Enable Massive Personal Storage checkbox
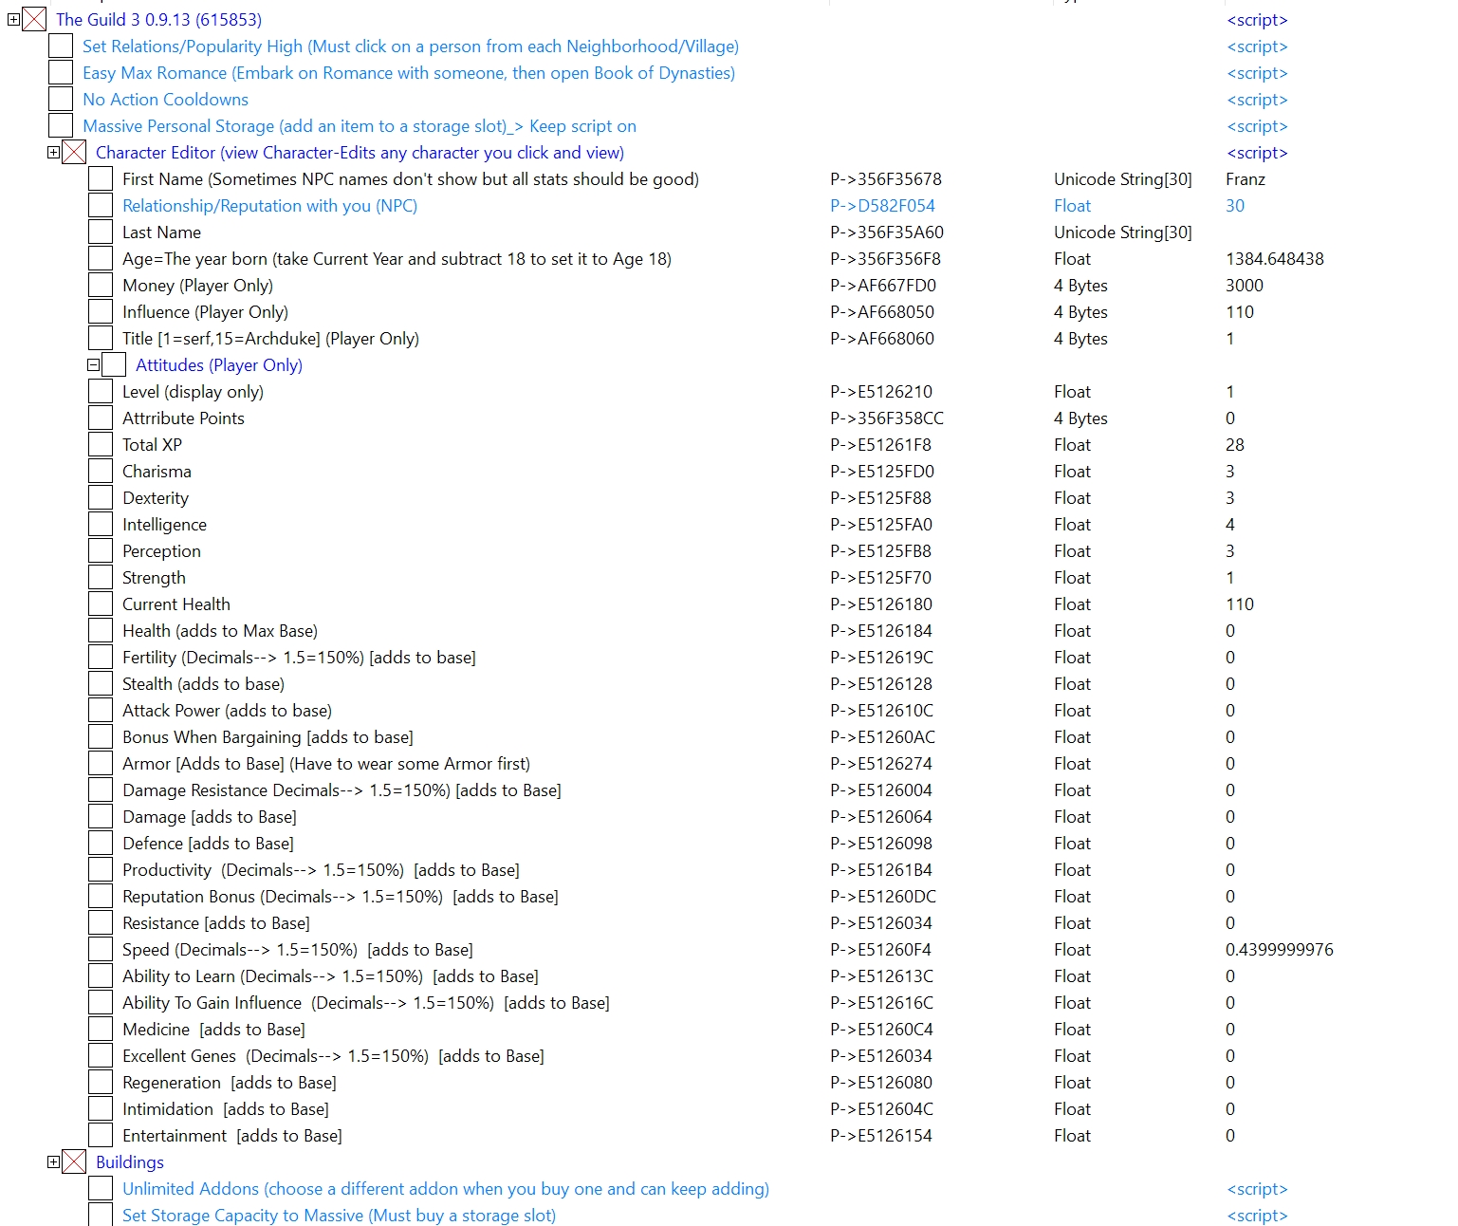The height and width of the screenshot is (1226, 1458). coord(61,125)
